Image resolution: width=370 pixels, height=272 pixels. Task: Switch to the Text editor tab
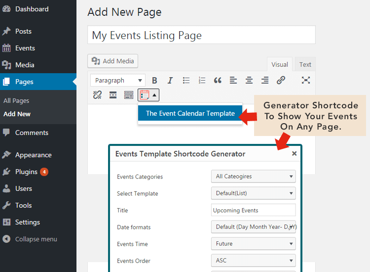coord(305,64)
